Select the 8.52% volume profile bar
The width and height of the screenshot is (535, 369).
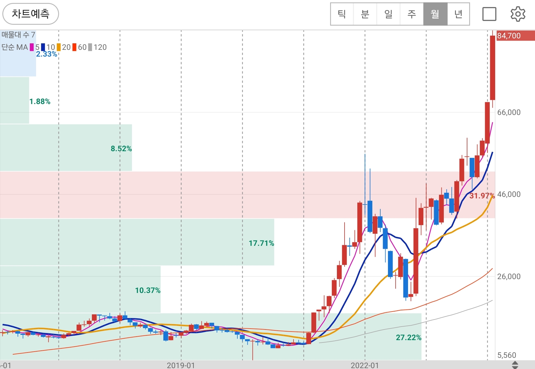(x=66, y=148)
